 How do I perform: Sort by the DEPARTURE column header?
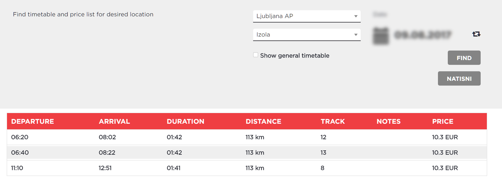coord(33,121)
